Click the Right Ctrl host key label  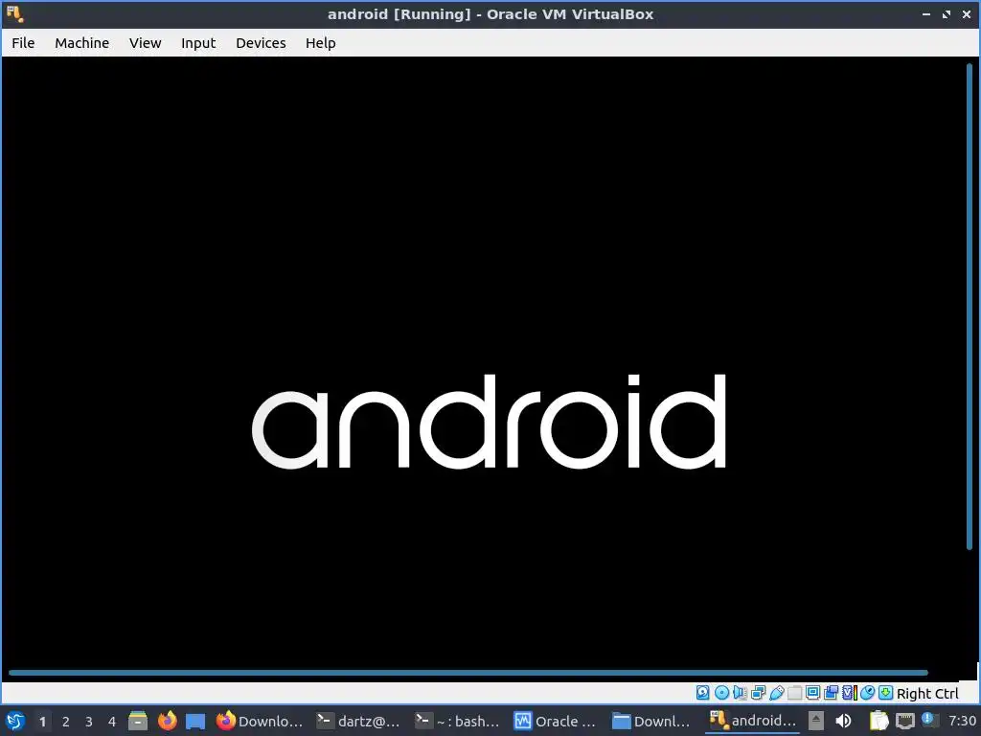click(927, 694)
